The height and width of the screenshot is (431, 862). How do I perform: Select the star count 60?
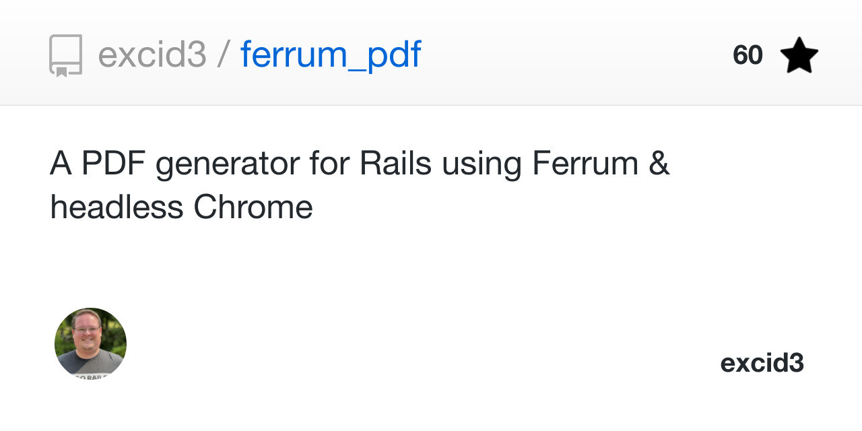pos(748,55)
